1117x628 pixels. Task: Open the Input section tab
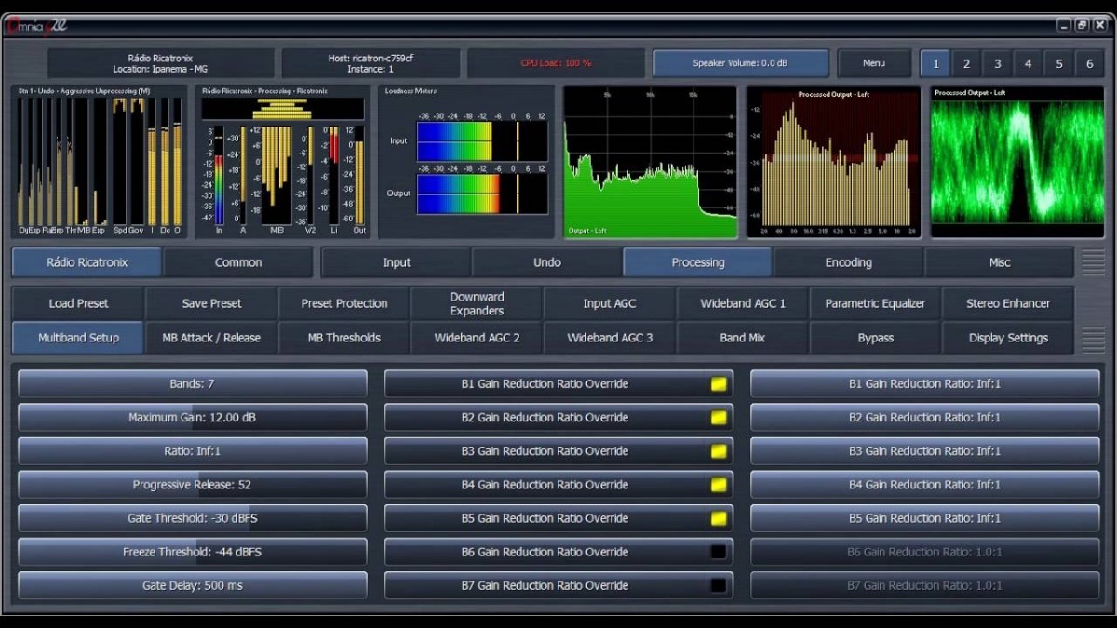tap(397, 262)
